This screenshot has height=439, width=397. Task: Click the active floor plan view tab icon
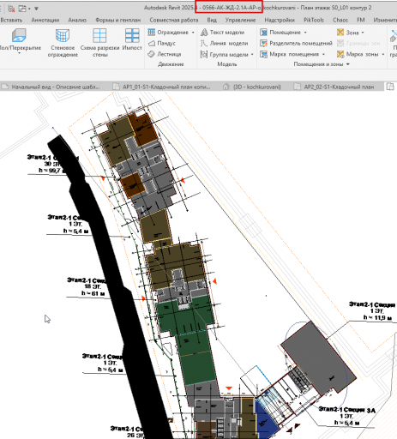coord(390,87)
